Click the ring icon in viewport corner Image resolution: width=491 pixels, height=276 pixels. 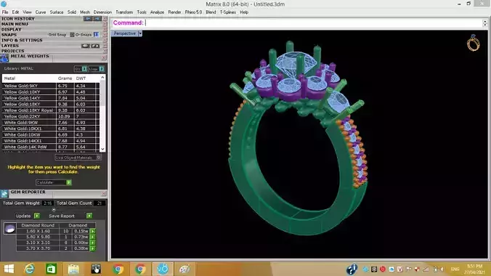coord(473,43)
